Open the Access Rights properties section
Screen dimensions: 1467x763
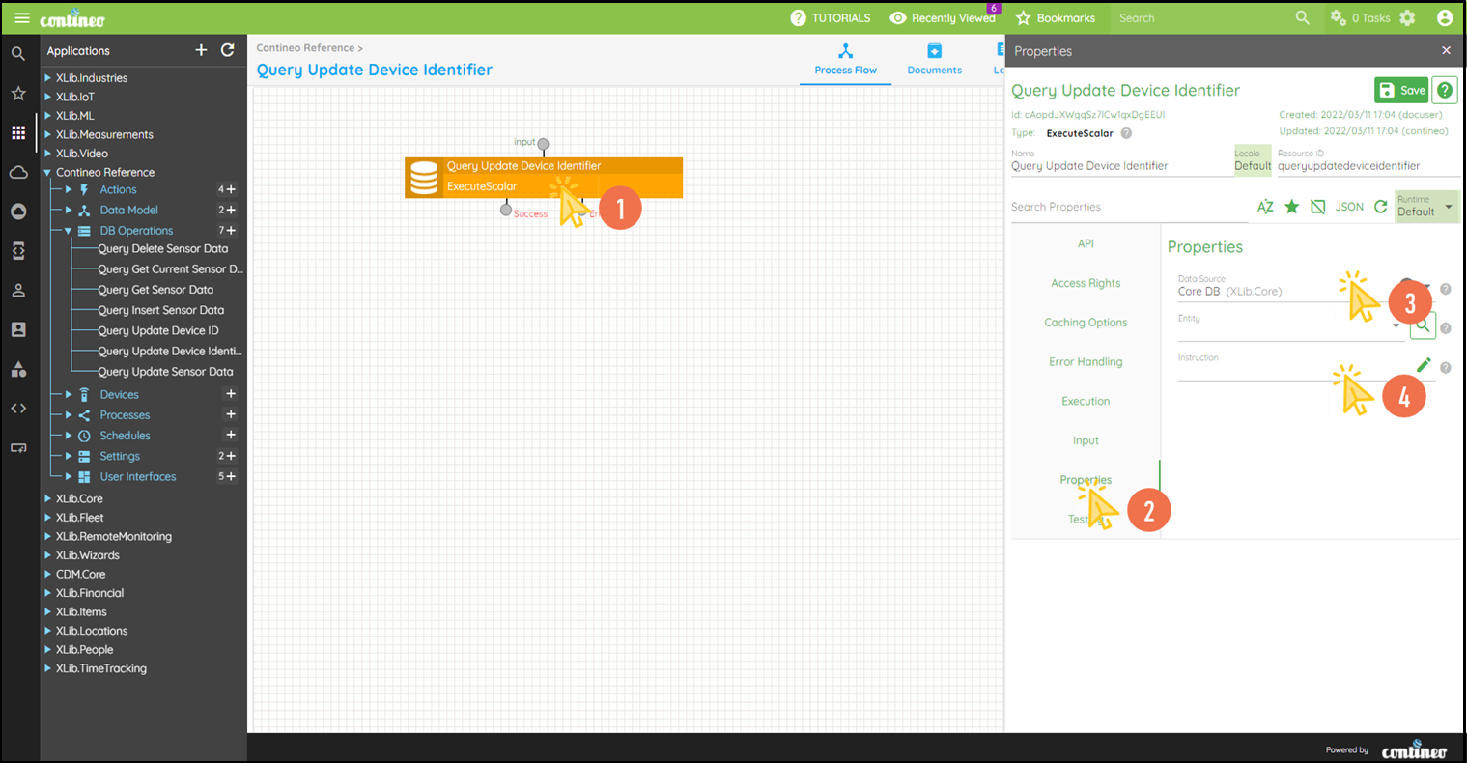tap(1086, 283)
